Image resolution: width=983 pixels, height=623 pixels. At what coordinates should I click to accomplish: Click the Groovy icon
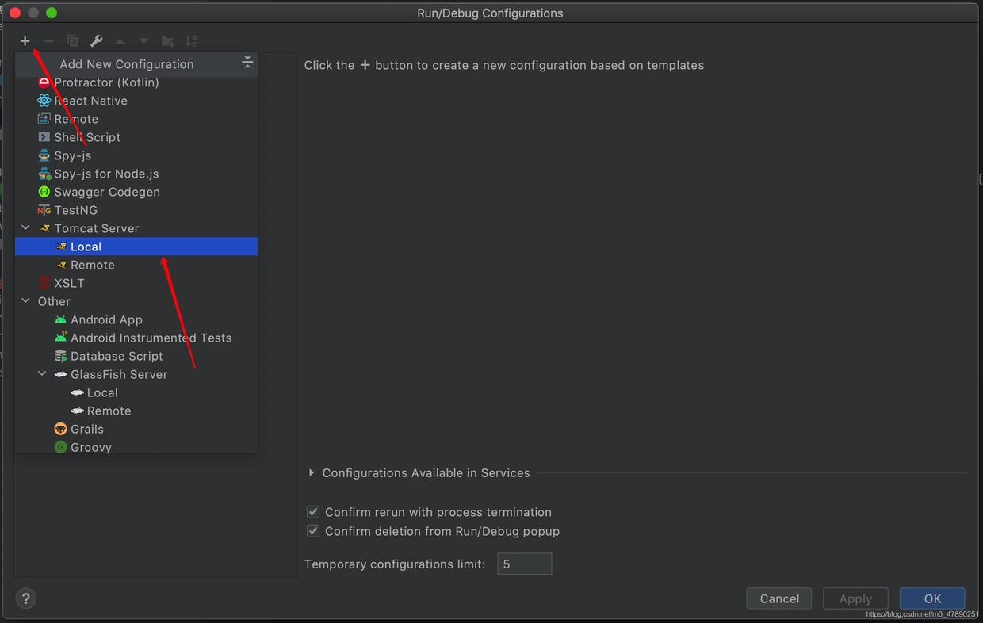tap(60, 447)
